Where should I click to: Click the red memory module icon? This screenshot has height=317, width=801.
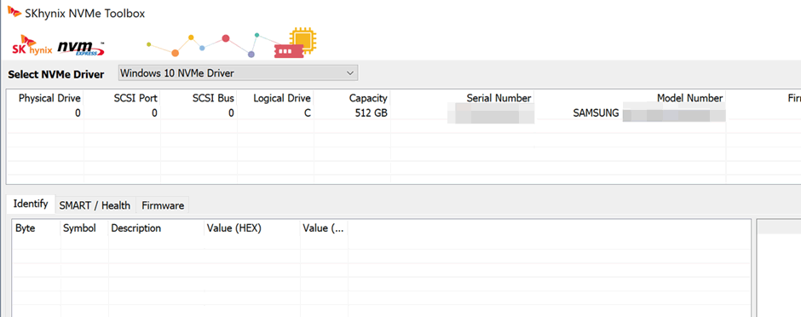[x=289, y=50]
